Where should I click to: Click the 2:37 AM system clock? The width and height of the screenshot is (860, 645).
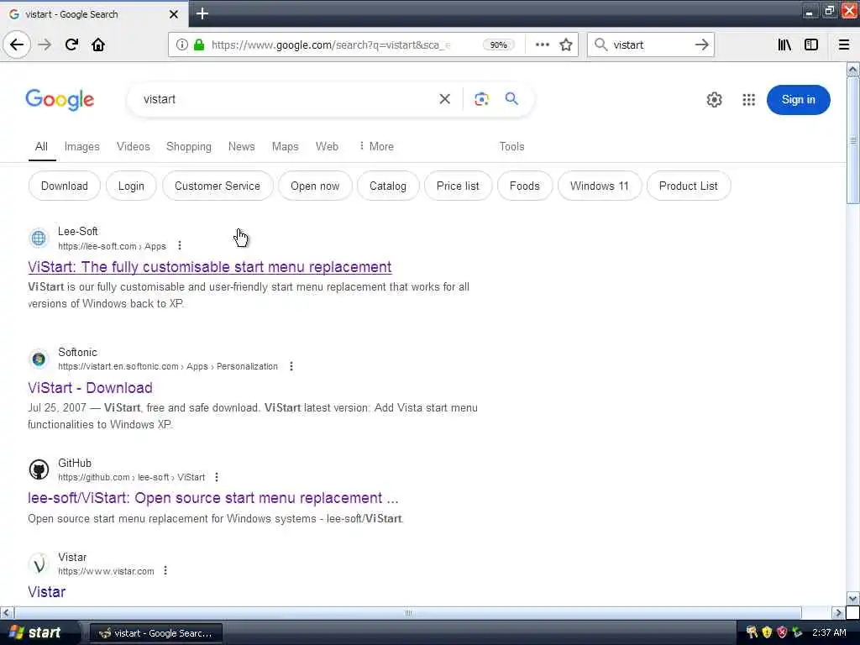point(829,632)
